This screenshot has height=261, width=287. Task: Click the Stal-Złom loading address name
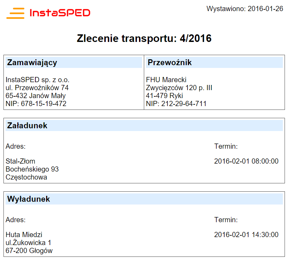[20, 161]
